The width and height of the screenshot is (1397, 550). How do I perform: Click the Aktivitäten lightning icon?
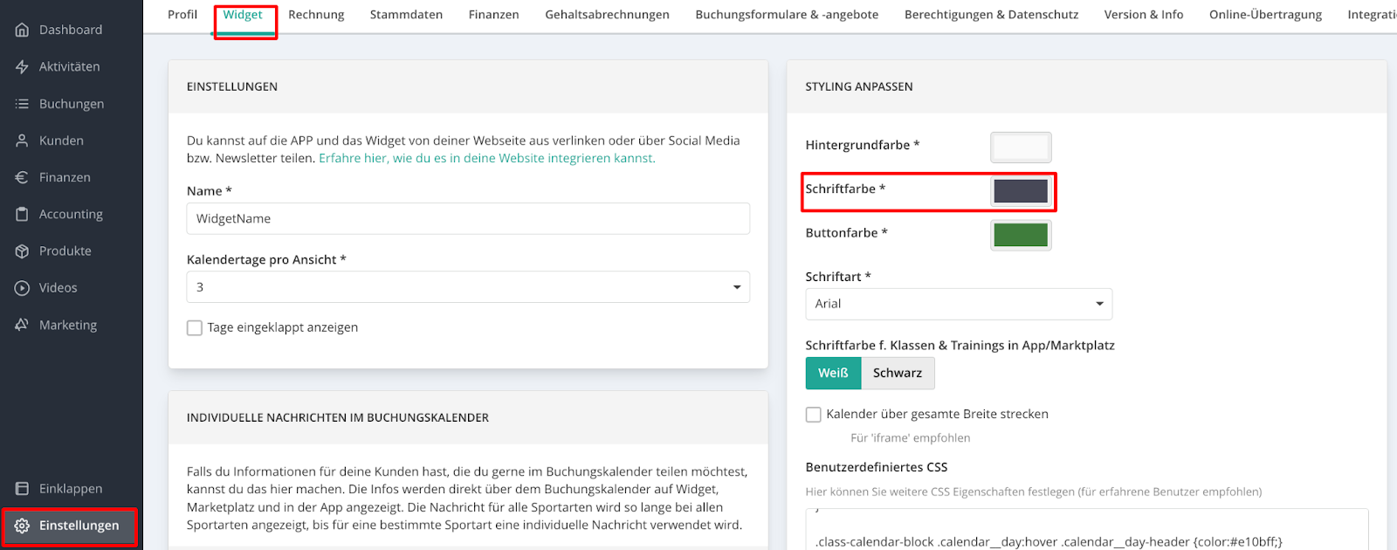coord(22,66)
